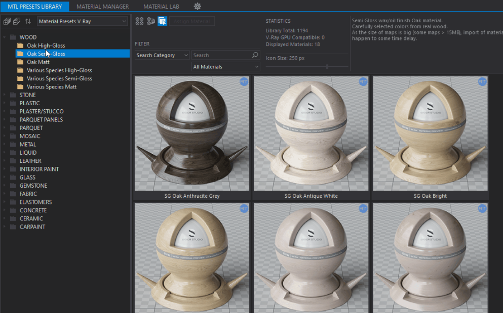This screenshot has height=313, width=503.
Task: Select Various Species Semi-Gloss folder
Action: 72,78
